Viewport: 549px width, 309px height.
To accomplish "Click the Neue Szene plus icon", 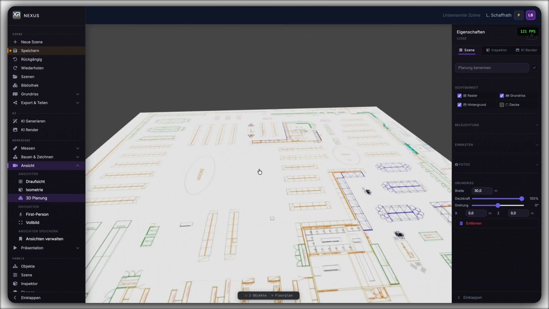I will click(15, 42).
